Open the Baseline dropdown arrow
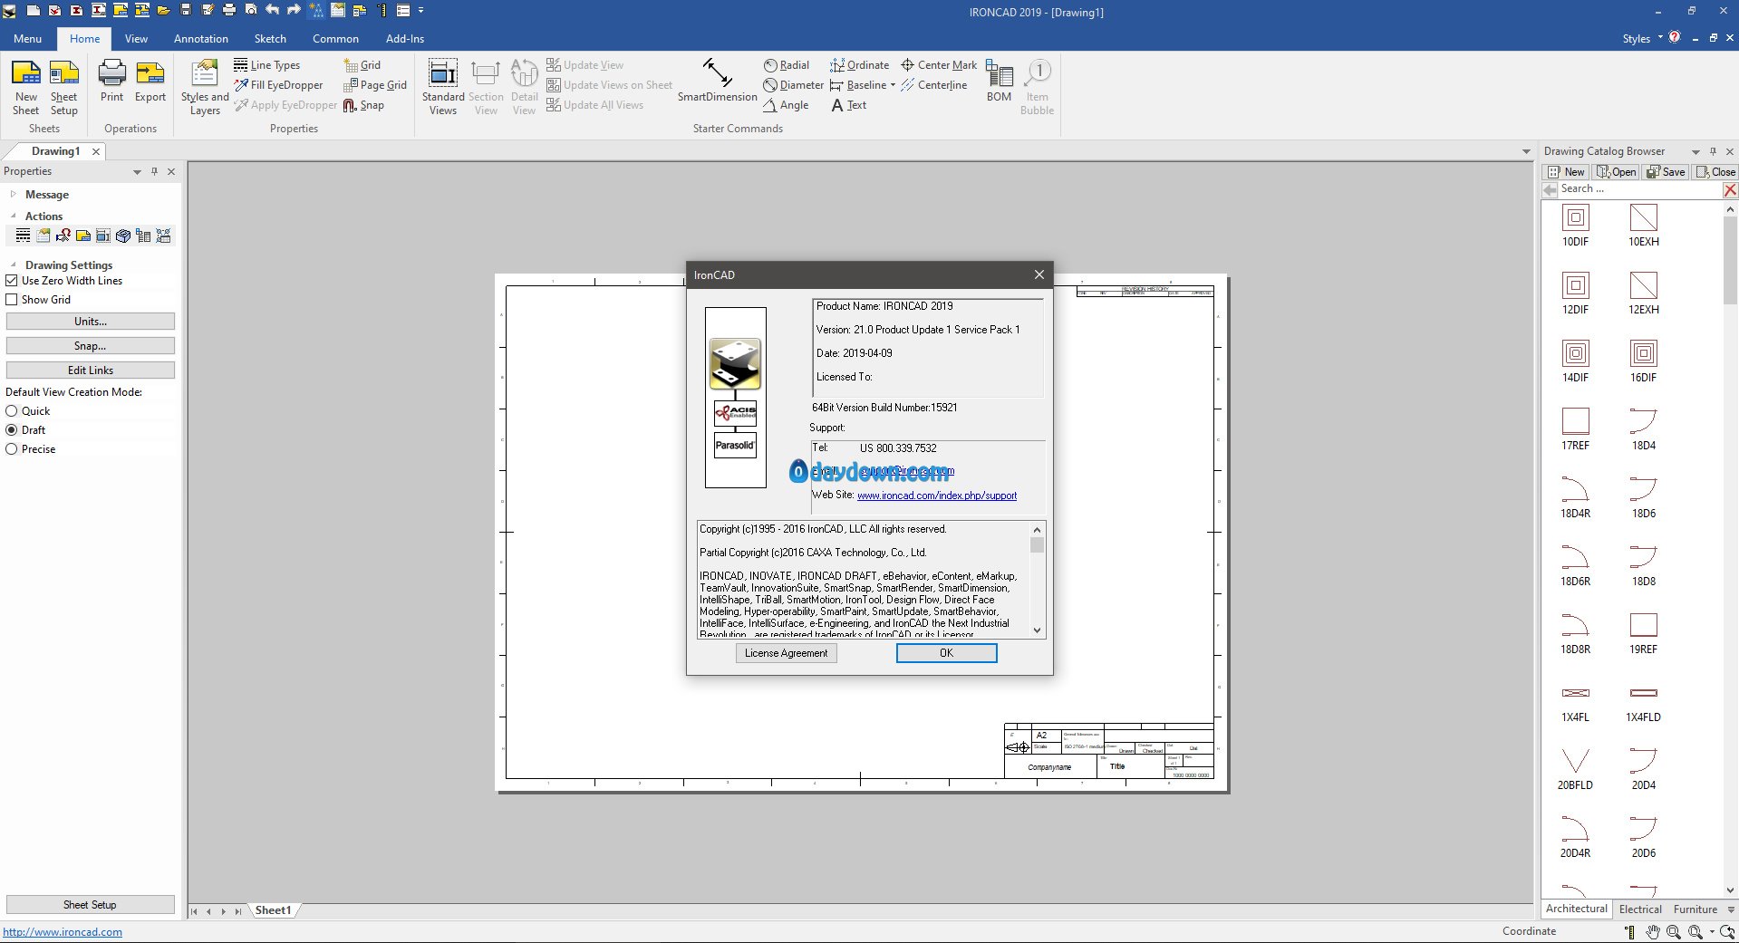 [x=893, y=85]
